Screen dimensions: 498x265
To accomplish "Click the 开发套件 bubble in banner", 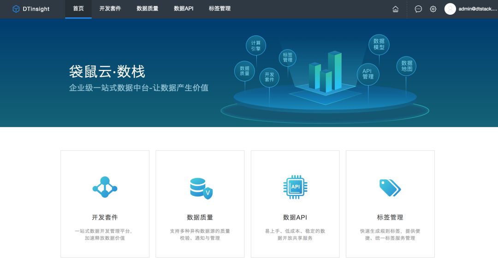I will click(269, 77).
